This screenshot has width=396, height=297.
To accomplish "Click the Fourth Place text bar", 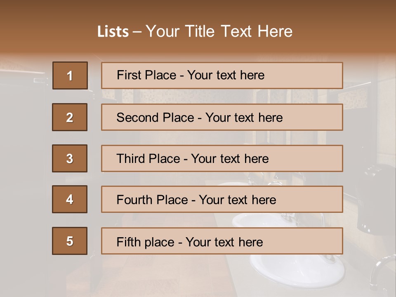I will pos(222,199).
